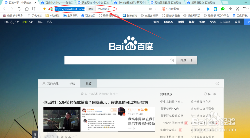Switch to the 百度个人中心 tab
The image size is (250, 138).
pos(57,3)
